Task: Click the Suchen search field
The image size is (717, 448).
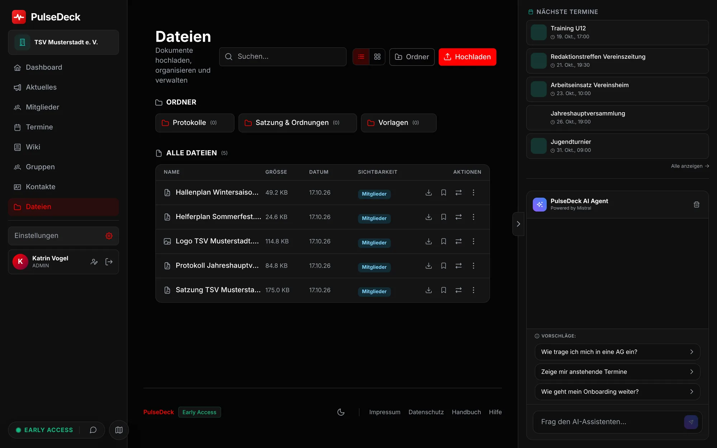Action: click(283, 57)
